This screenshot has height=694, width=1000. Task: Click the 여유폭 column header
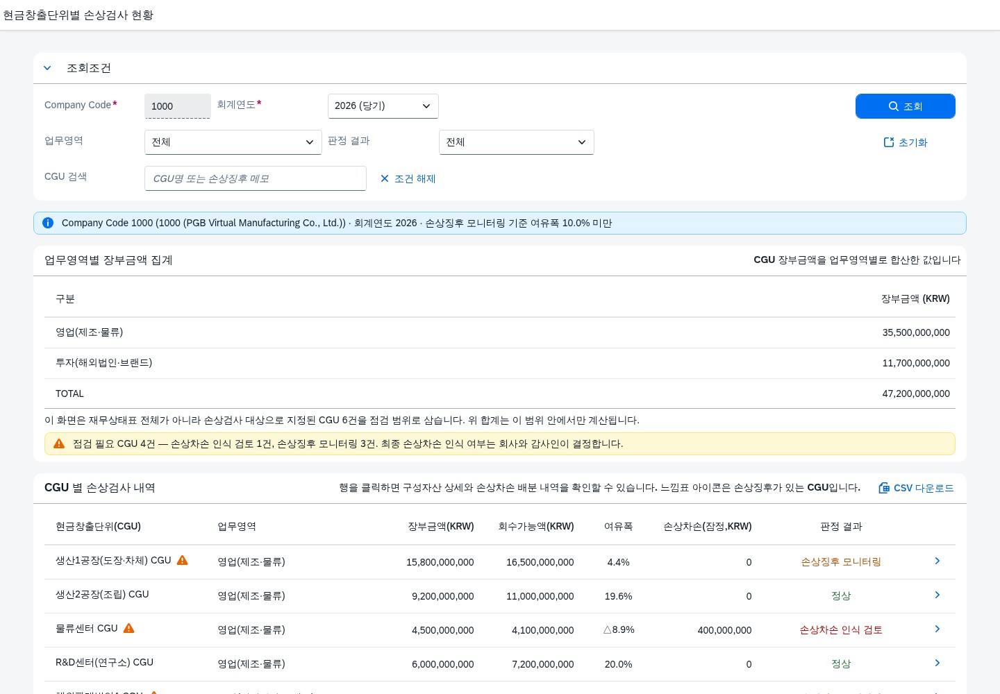tap(618, 527)
